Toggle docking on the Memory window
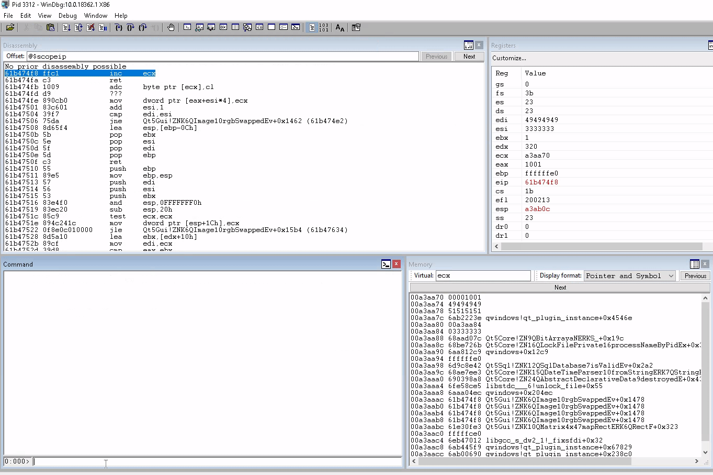The image size is (713, 475). [695, 264]
